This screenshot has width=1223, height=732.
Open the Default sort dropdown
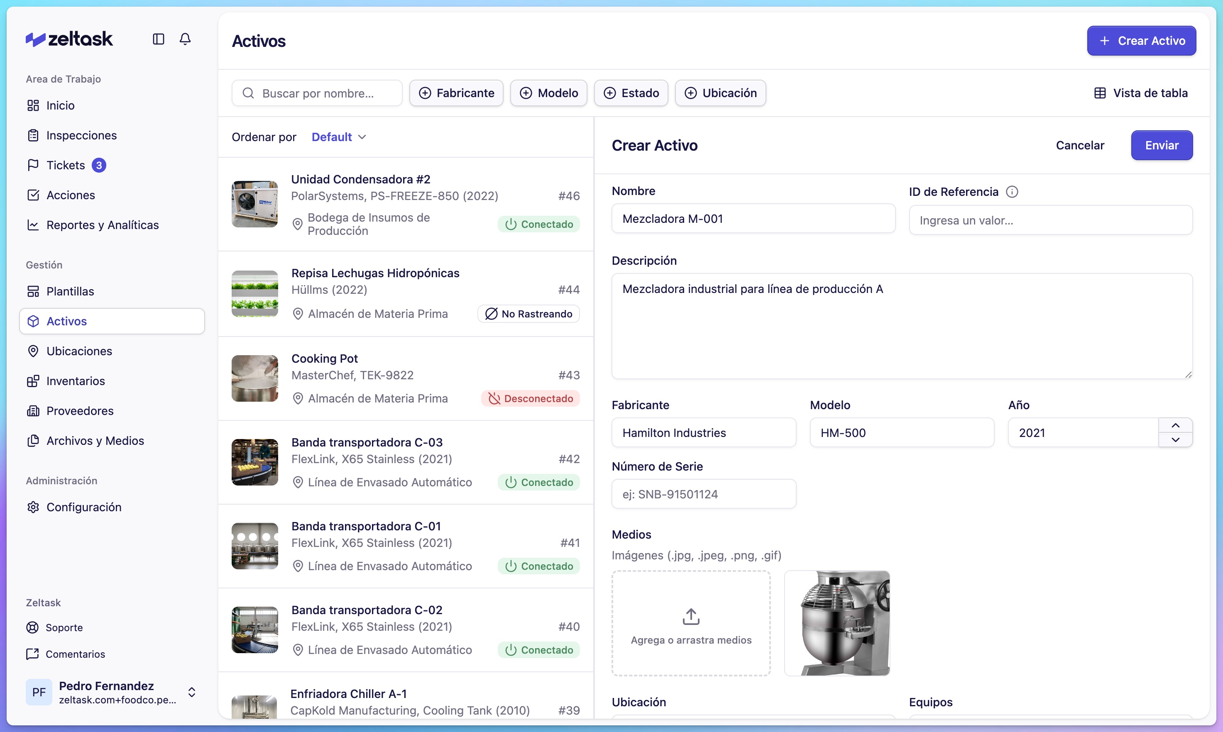pos(338,137)
